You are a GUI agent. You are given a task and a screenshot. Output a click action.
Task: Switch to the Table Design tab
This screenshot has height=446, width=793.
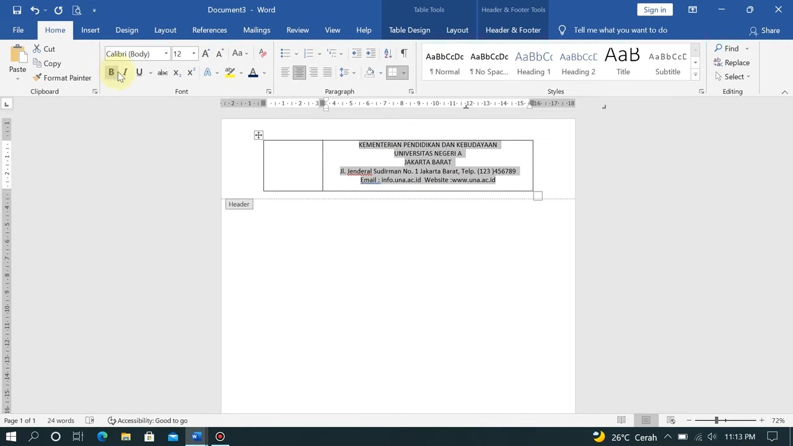410,30
